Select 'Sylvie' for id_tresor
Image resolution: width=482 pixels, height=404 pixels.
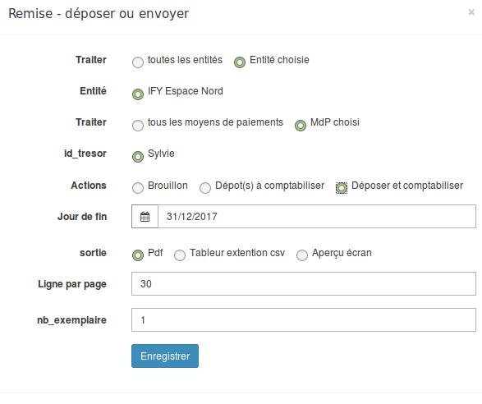pos(138,157)
